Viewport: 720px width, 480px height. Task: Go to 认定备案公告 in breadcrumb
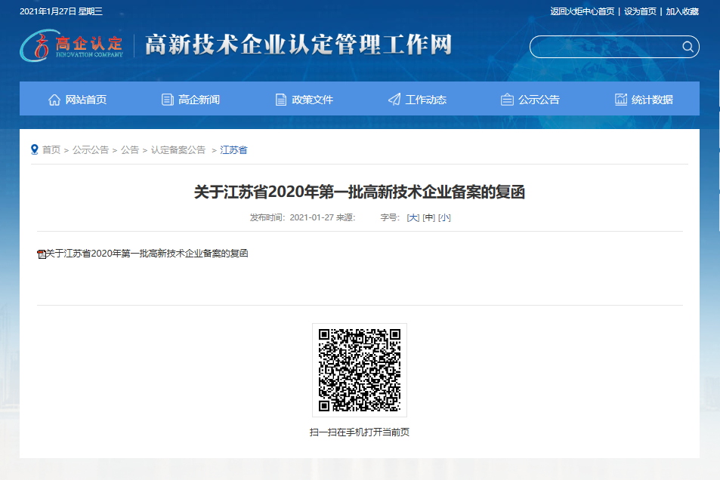(x=178, y=150)
